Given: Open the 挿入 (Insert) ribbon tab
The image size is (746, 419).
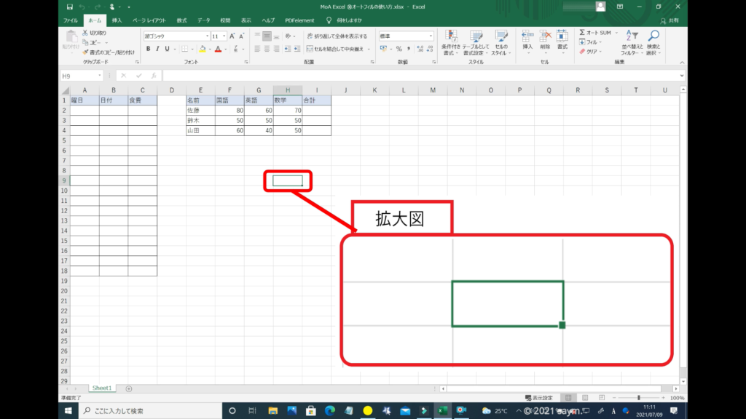Looking at the screenshot, I should click(x=117, y=20).
